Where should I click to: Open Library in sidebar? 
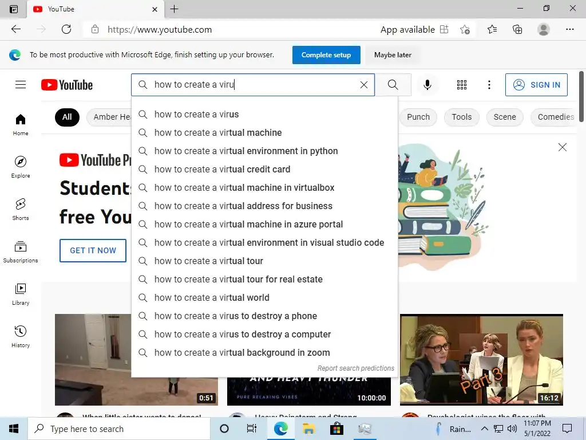(21, 294)
